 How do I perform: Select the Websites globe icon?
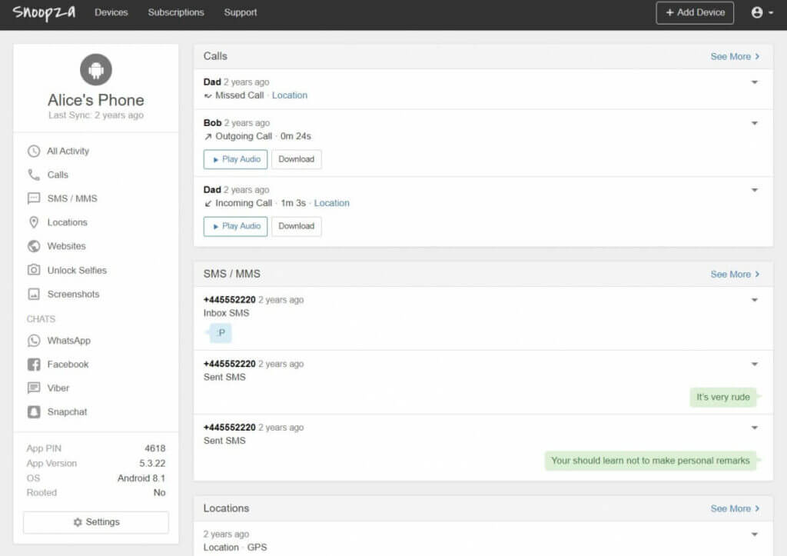click(34, 246)
